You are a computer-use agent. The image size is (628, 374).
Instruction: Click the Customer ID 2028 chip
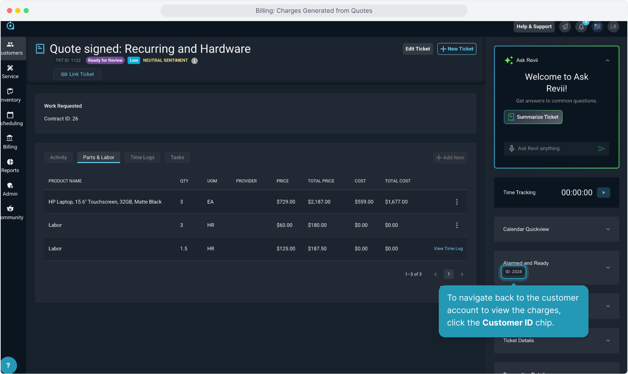pyautogui.click(x=513, y=272)
